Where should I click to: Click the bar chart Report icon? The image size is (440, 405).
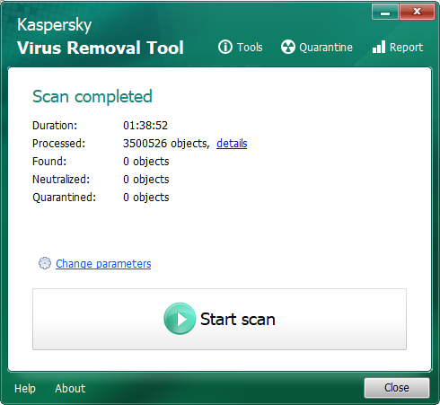pos(379,47)
